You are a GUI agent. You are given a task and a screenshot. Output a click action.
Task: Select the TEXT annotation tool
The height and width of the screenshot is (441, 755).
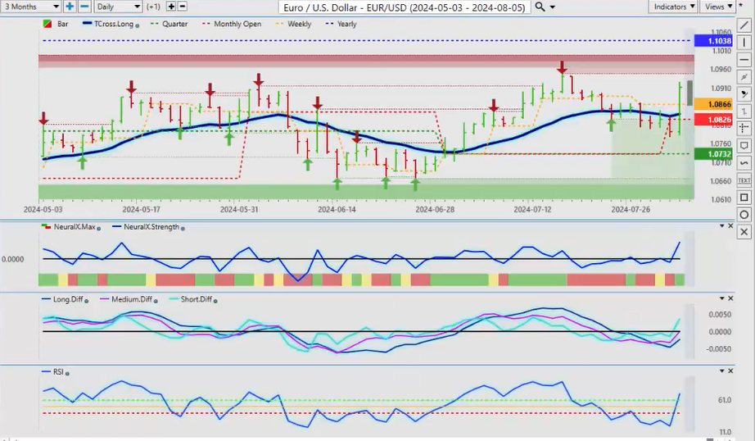tap(744, 180)
